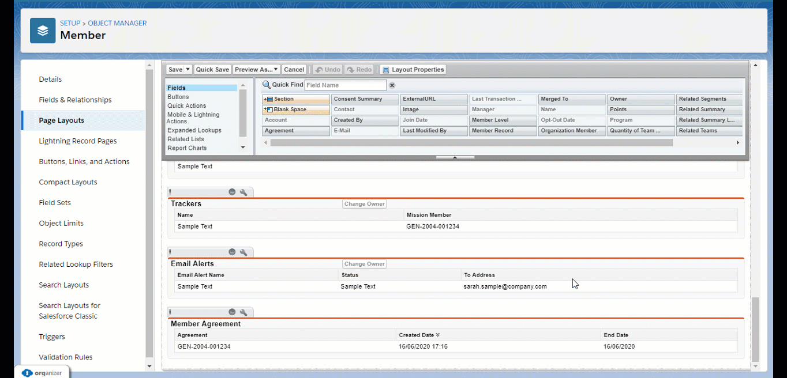Viewport: 787px width, 378px height.
Task: Collapse the palette using the up-arrow handle
Action: coord(455,157)
